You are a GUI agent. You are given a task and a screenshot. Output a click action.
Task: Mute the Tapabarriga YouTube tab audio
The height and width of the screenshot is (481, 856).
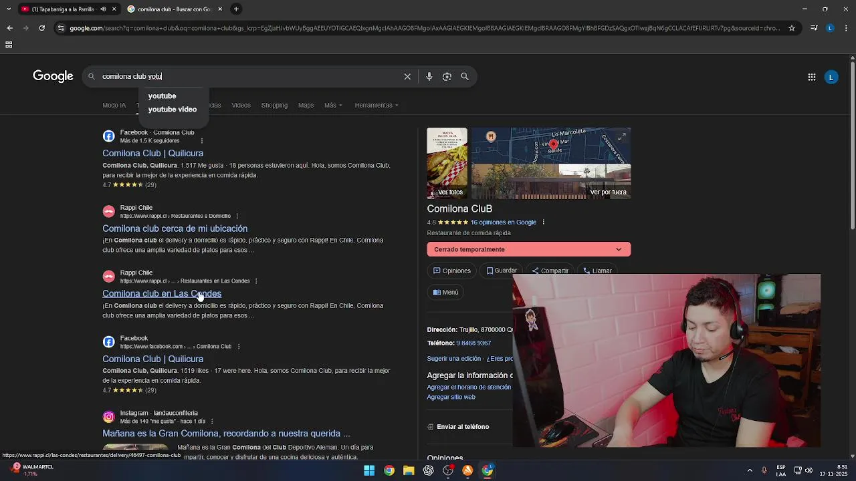[x=103, y=9]
